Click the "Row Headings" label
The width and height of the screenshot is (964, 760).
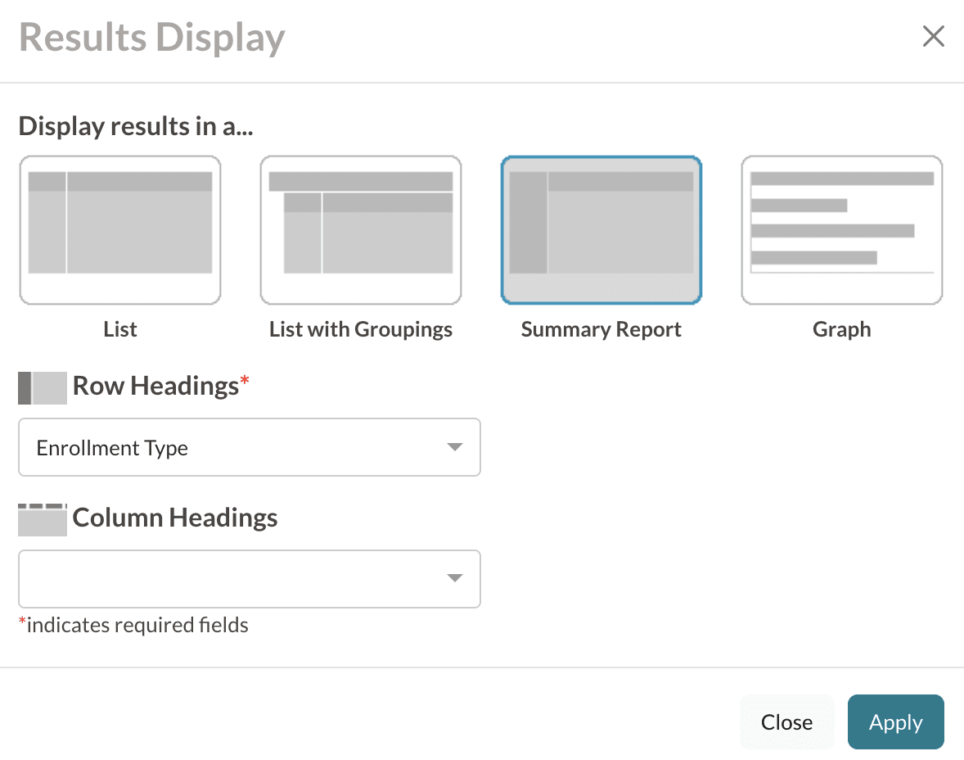pos(155,386)
